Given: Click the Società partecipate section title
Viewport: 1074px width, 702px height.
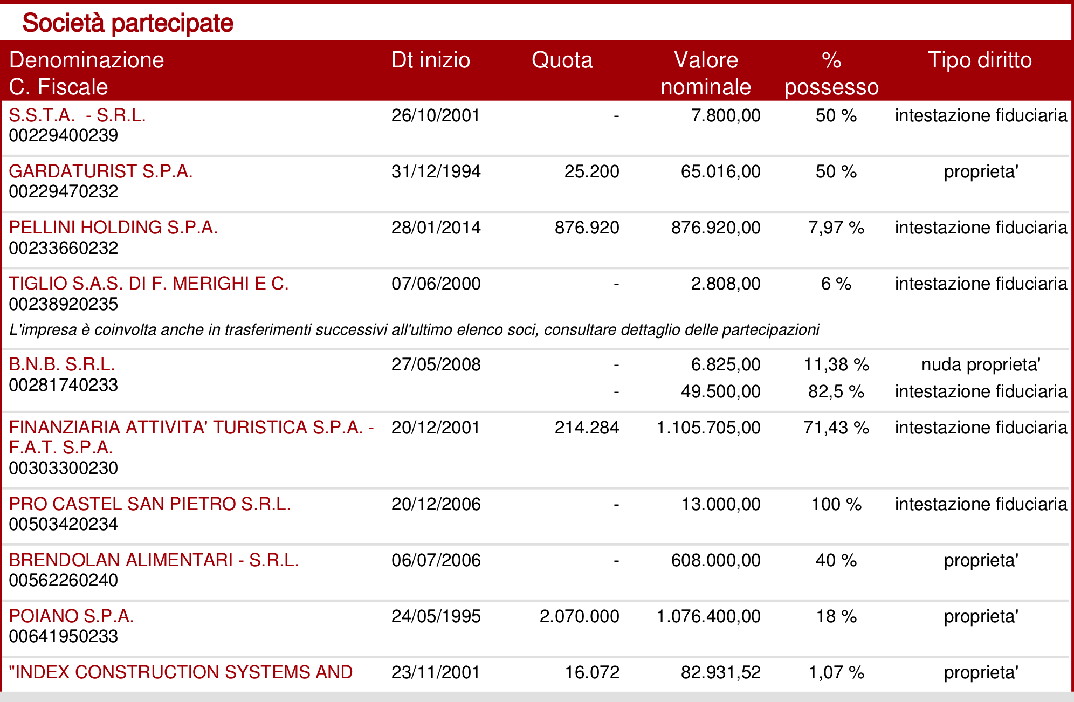Looking at the screenshot, I should [x=128, y=24].
